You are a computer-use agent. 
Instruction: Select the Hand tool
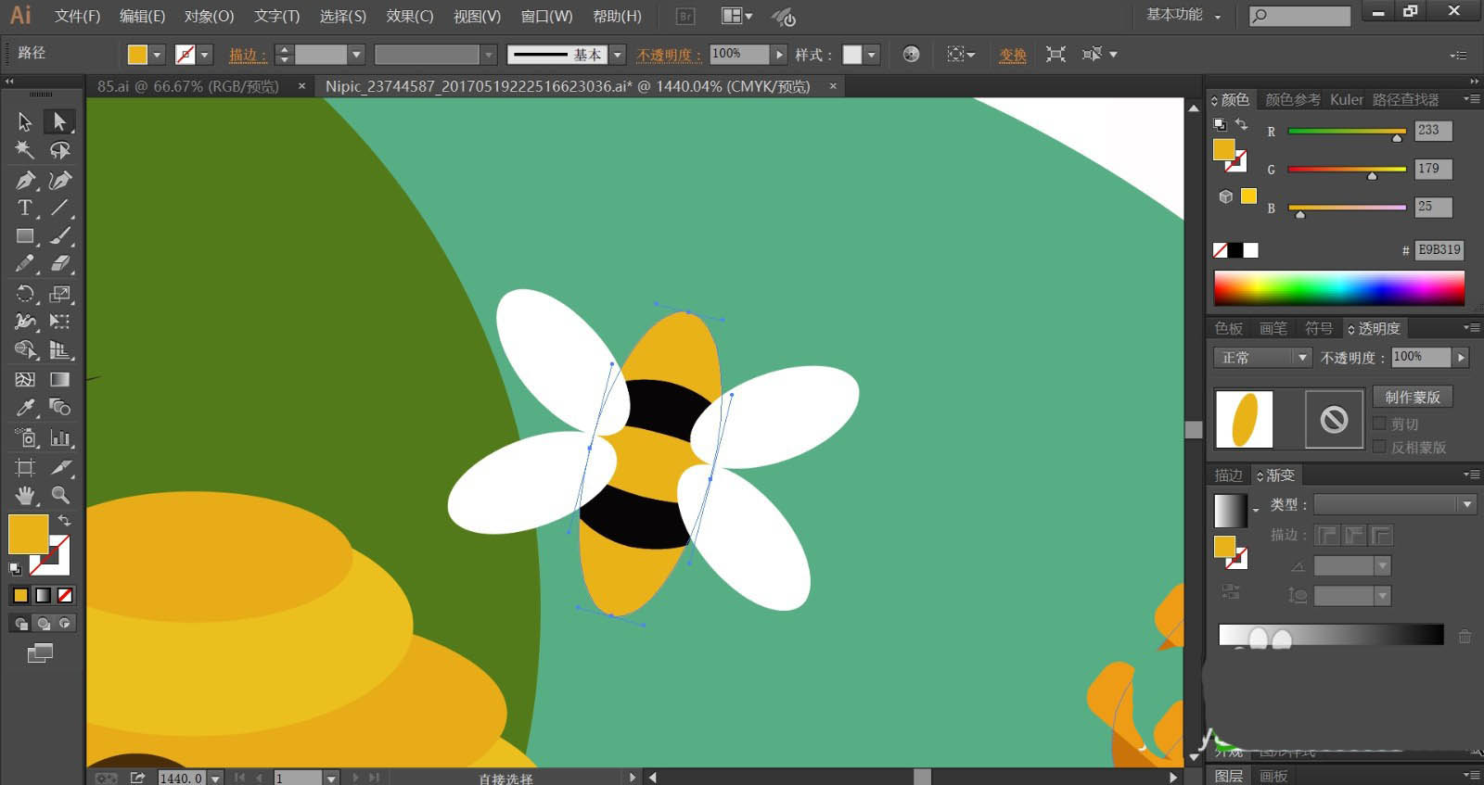tap(25, 495)
